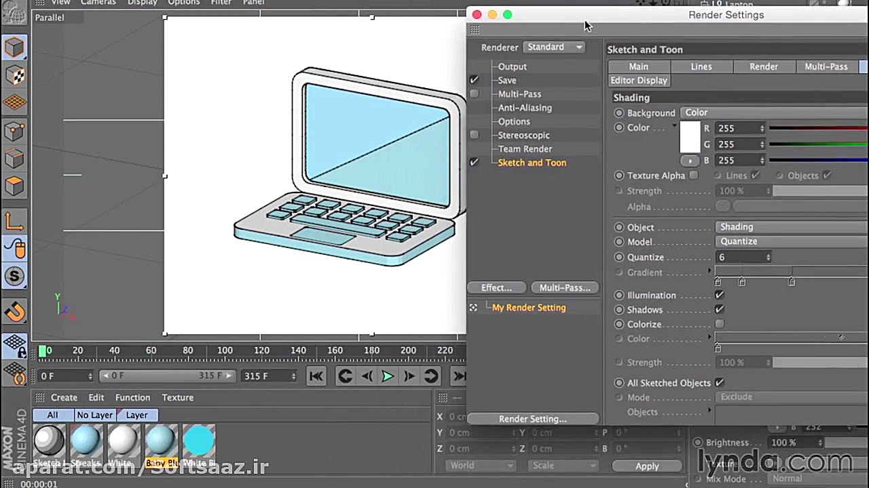Select the flat cyan White Blue material
The width and height of the screenshot is (869, 488).
[x=198, y=441]
